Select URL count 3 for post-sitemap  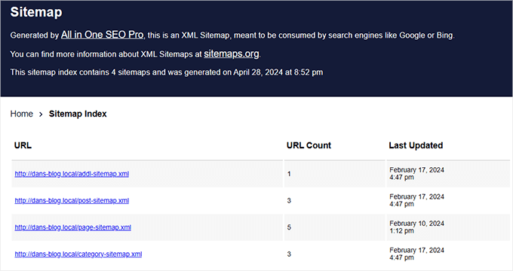click(289, 200)
